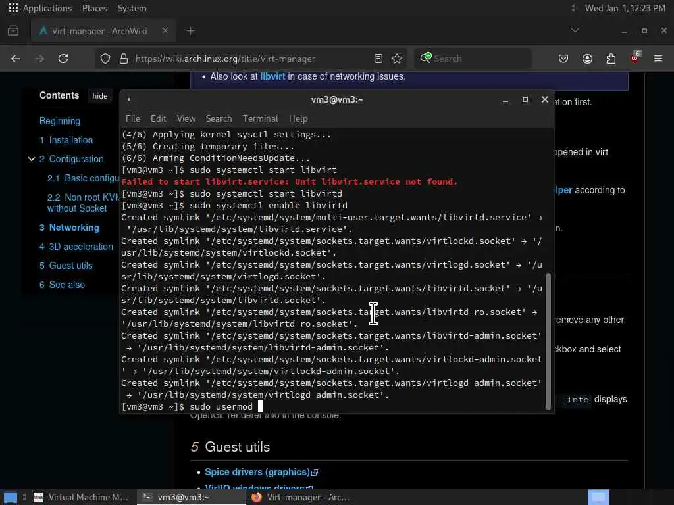Switch to Virtual Machine Manager taskbar item
674x505 pixels.
pyautogui.click(x=81, y=497)
